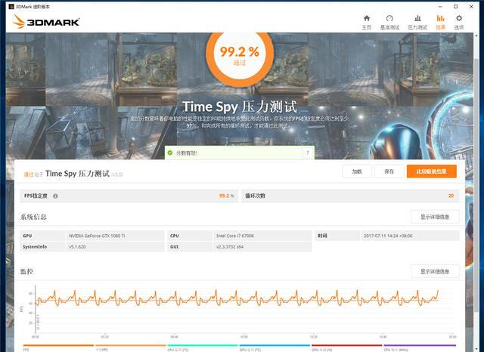Click the app icon in the title bar
Viewport: 484px width, 352px height.
[x=11, y=6]
